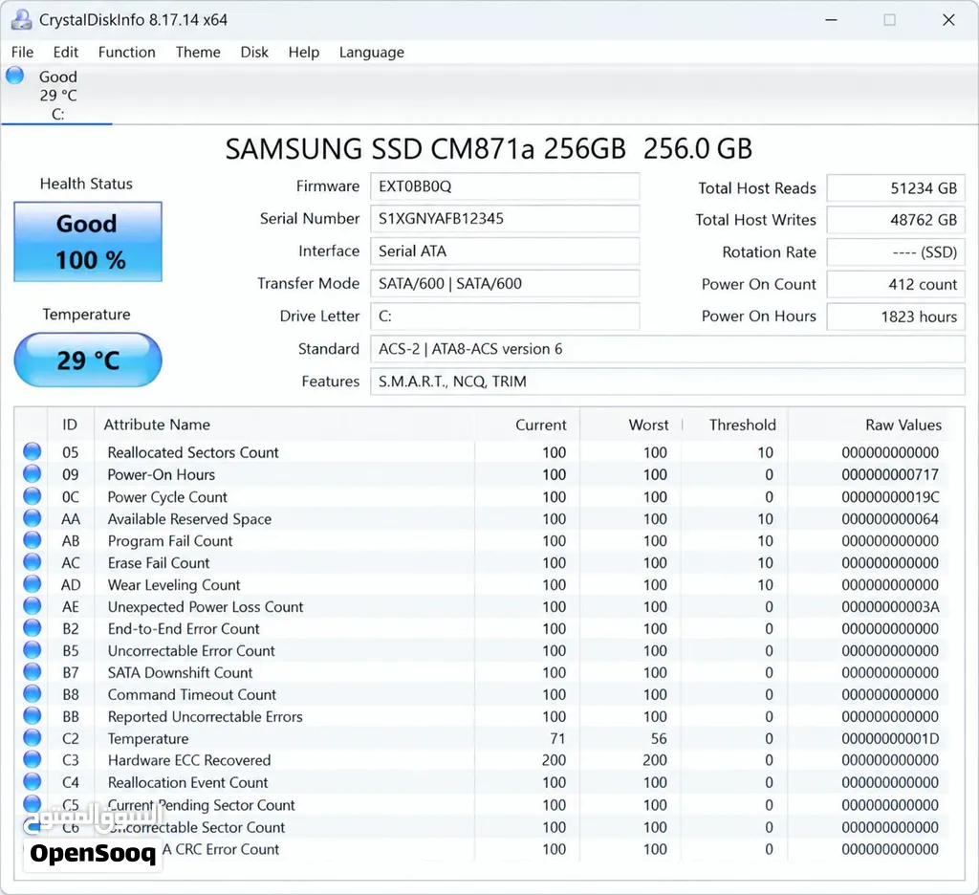The image size is (979, 895).
Task: Click status orb for Program Fail Count row
Action: coord(32,540)
